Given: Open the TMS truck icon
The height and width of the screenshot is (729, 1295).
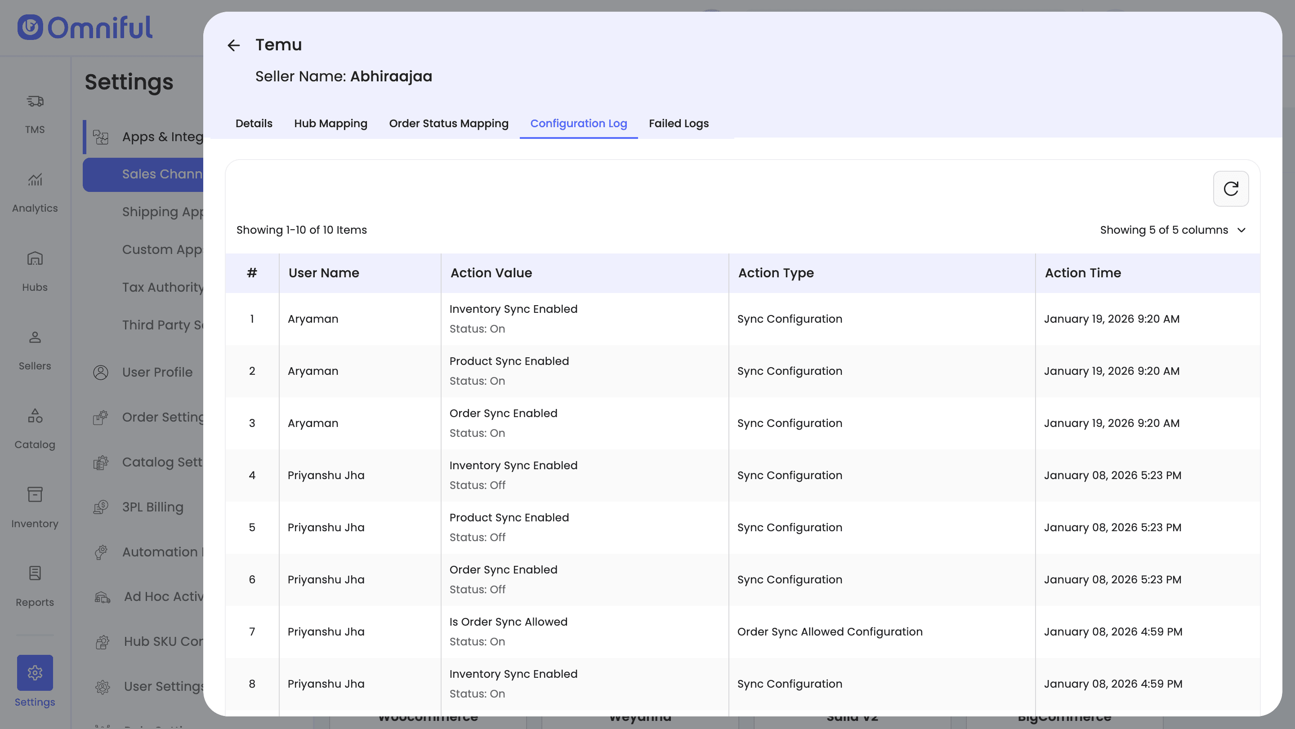Looking at the screenshot, I should 35,102.
